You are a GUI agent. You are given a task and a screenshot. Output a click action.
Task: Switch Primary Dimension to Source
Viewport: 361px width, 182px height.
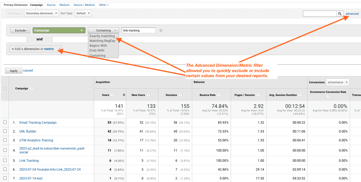point(51,5)
